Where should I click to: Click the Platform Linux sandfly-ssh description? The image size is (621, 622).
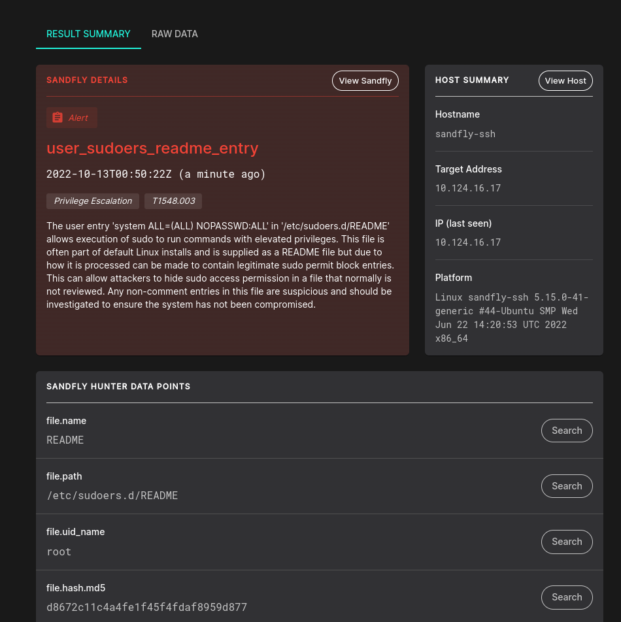click(511, 318)
